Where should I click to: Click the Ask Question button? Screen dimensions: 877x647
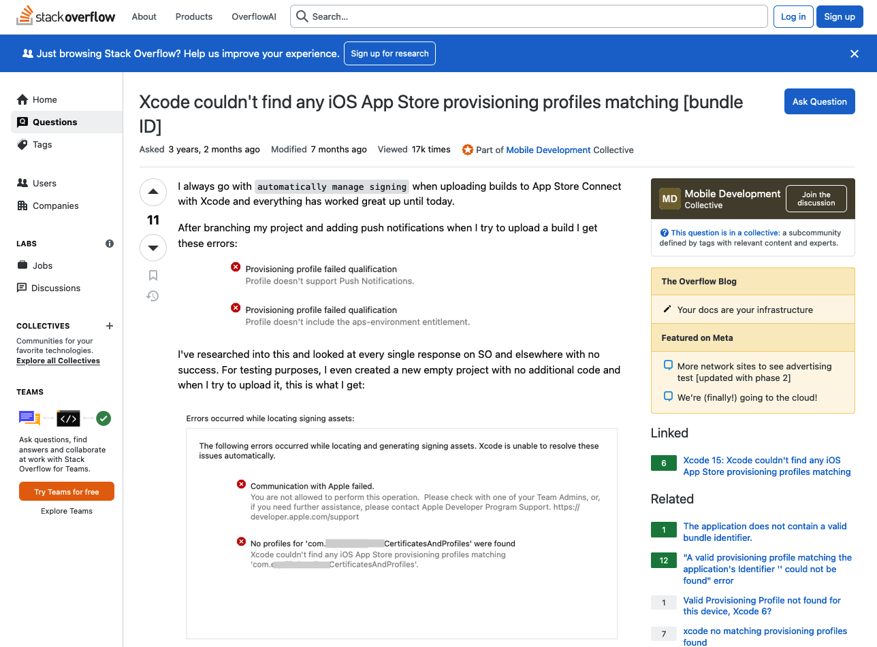(x=820, y=101)
